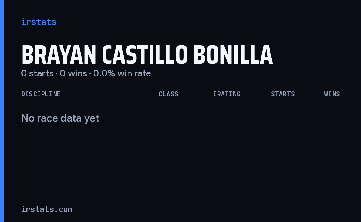Click the divider line under column headers
The width and height of the screenshot is (361, 222).
point(180,101)
